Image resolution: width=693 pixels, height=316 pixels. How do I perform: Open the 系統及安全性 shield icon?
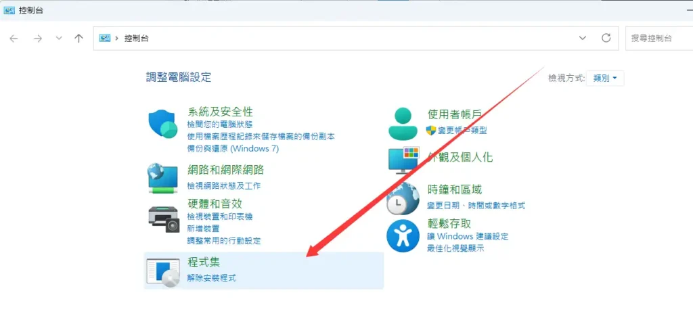coord(162,125)
